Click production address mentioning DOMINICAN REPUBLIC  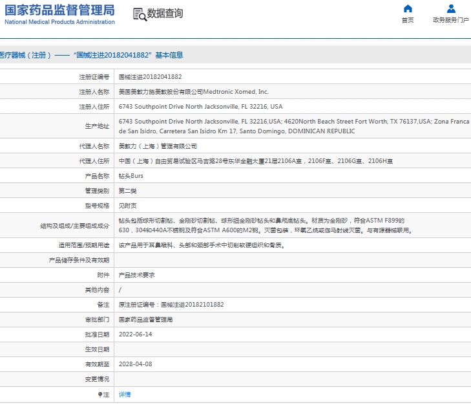point(294,126)
